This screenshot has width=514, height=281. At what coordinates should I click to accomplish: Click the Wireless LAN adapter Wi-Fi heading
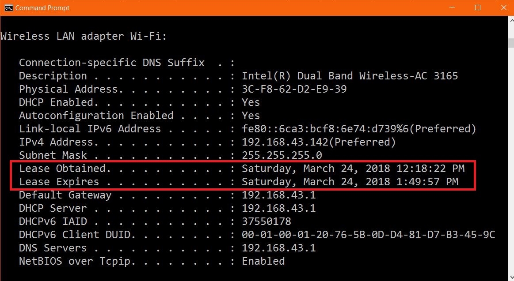pos(84,36)
